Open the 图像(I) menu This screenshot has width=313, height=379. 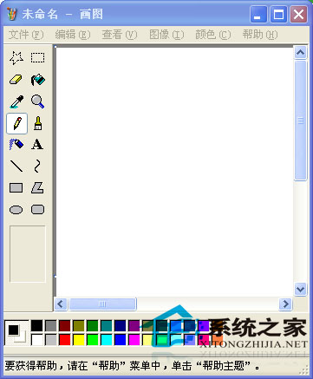pos(166,35)
